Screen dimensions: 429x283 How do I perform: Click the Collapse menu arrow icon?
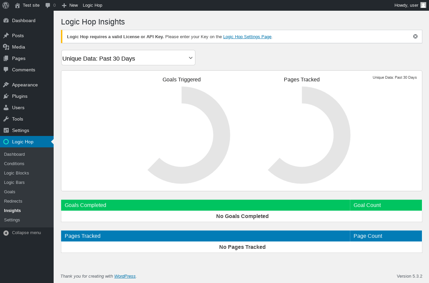tap(6, 233)
